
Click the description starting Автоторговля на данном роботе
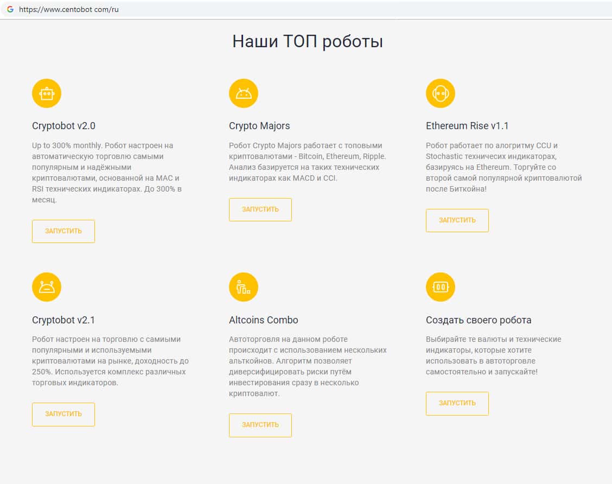pos(308,366)
